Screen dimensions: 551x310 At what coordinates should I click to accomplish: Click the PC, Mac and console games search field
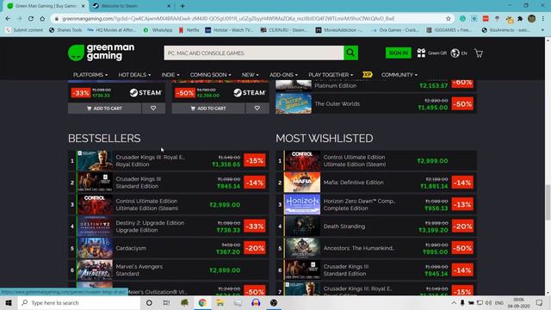(254, 53)
